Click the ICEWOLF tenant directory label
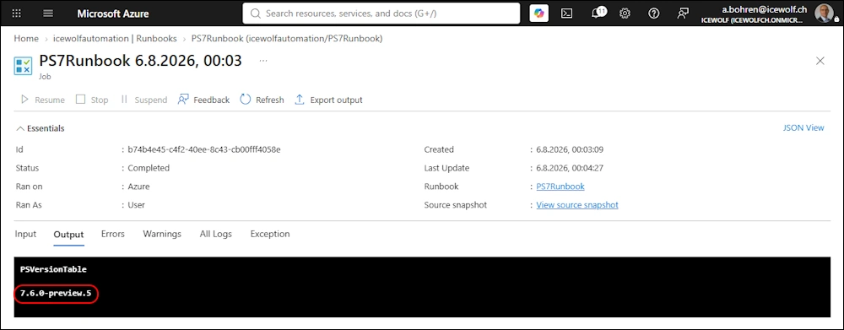The width and height of the screenshot is (844, 330). (752, 20)
